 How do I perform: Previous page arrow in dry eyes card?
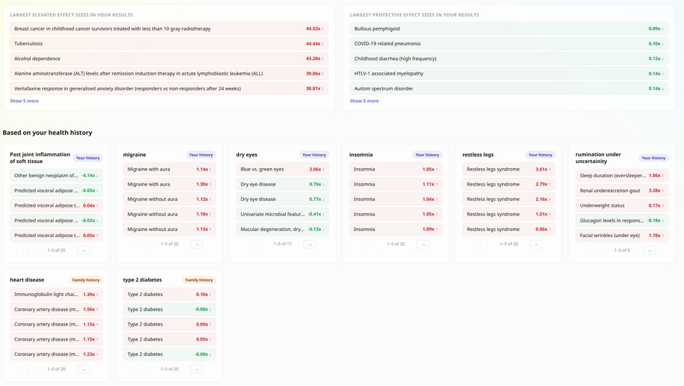tap(255, 244)
